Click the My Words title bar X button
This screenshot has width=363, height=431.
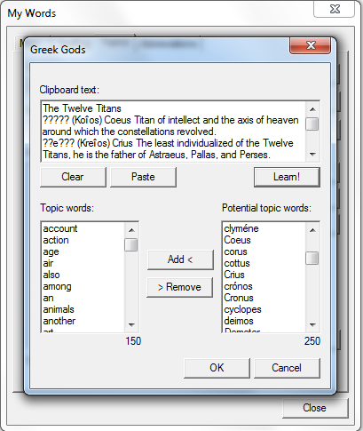(x=335, y=9)
